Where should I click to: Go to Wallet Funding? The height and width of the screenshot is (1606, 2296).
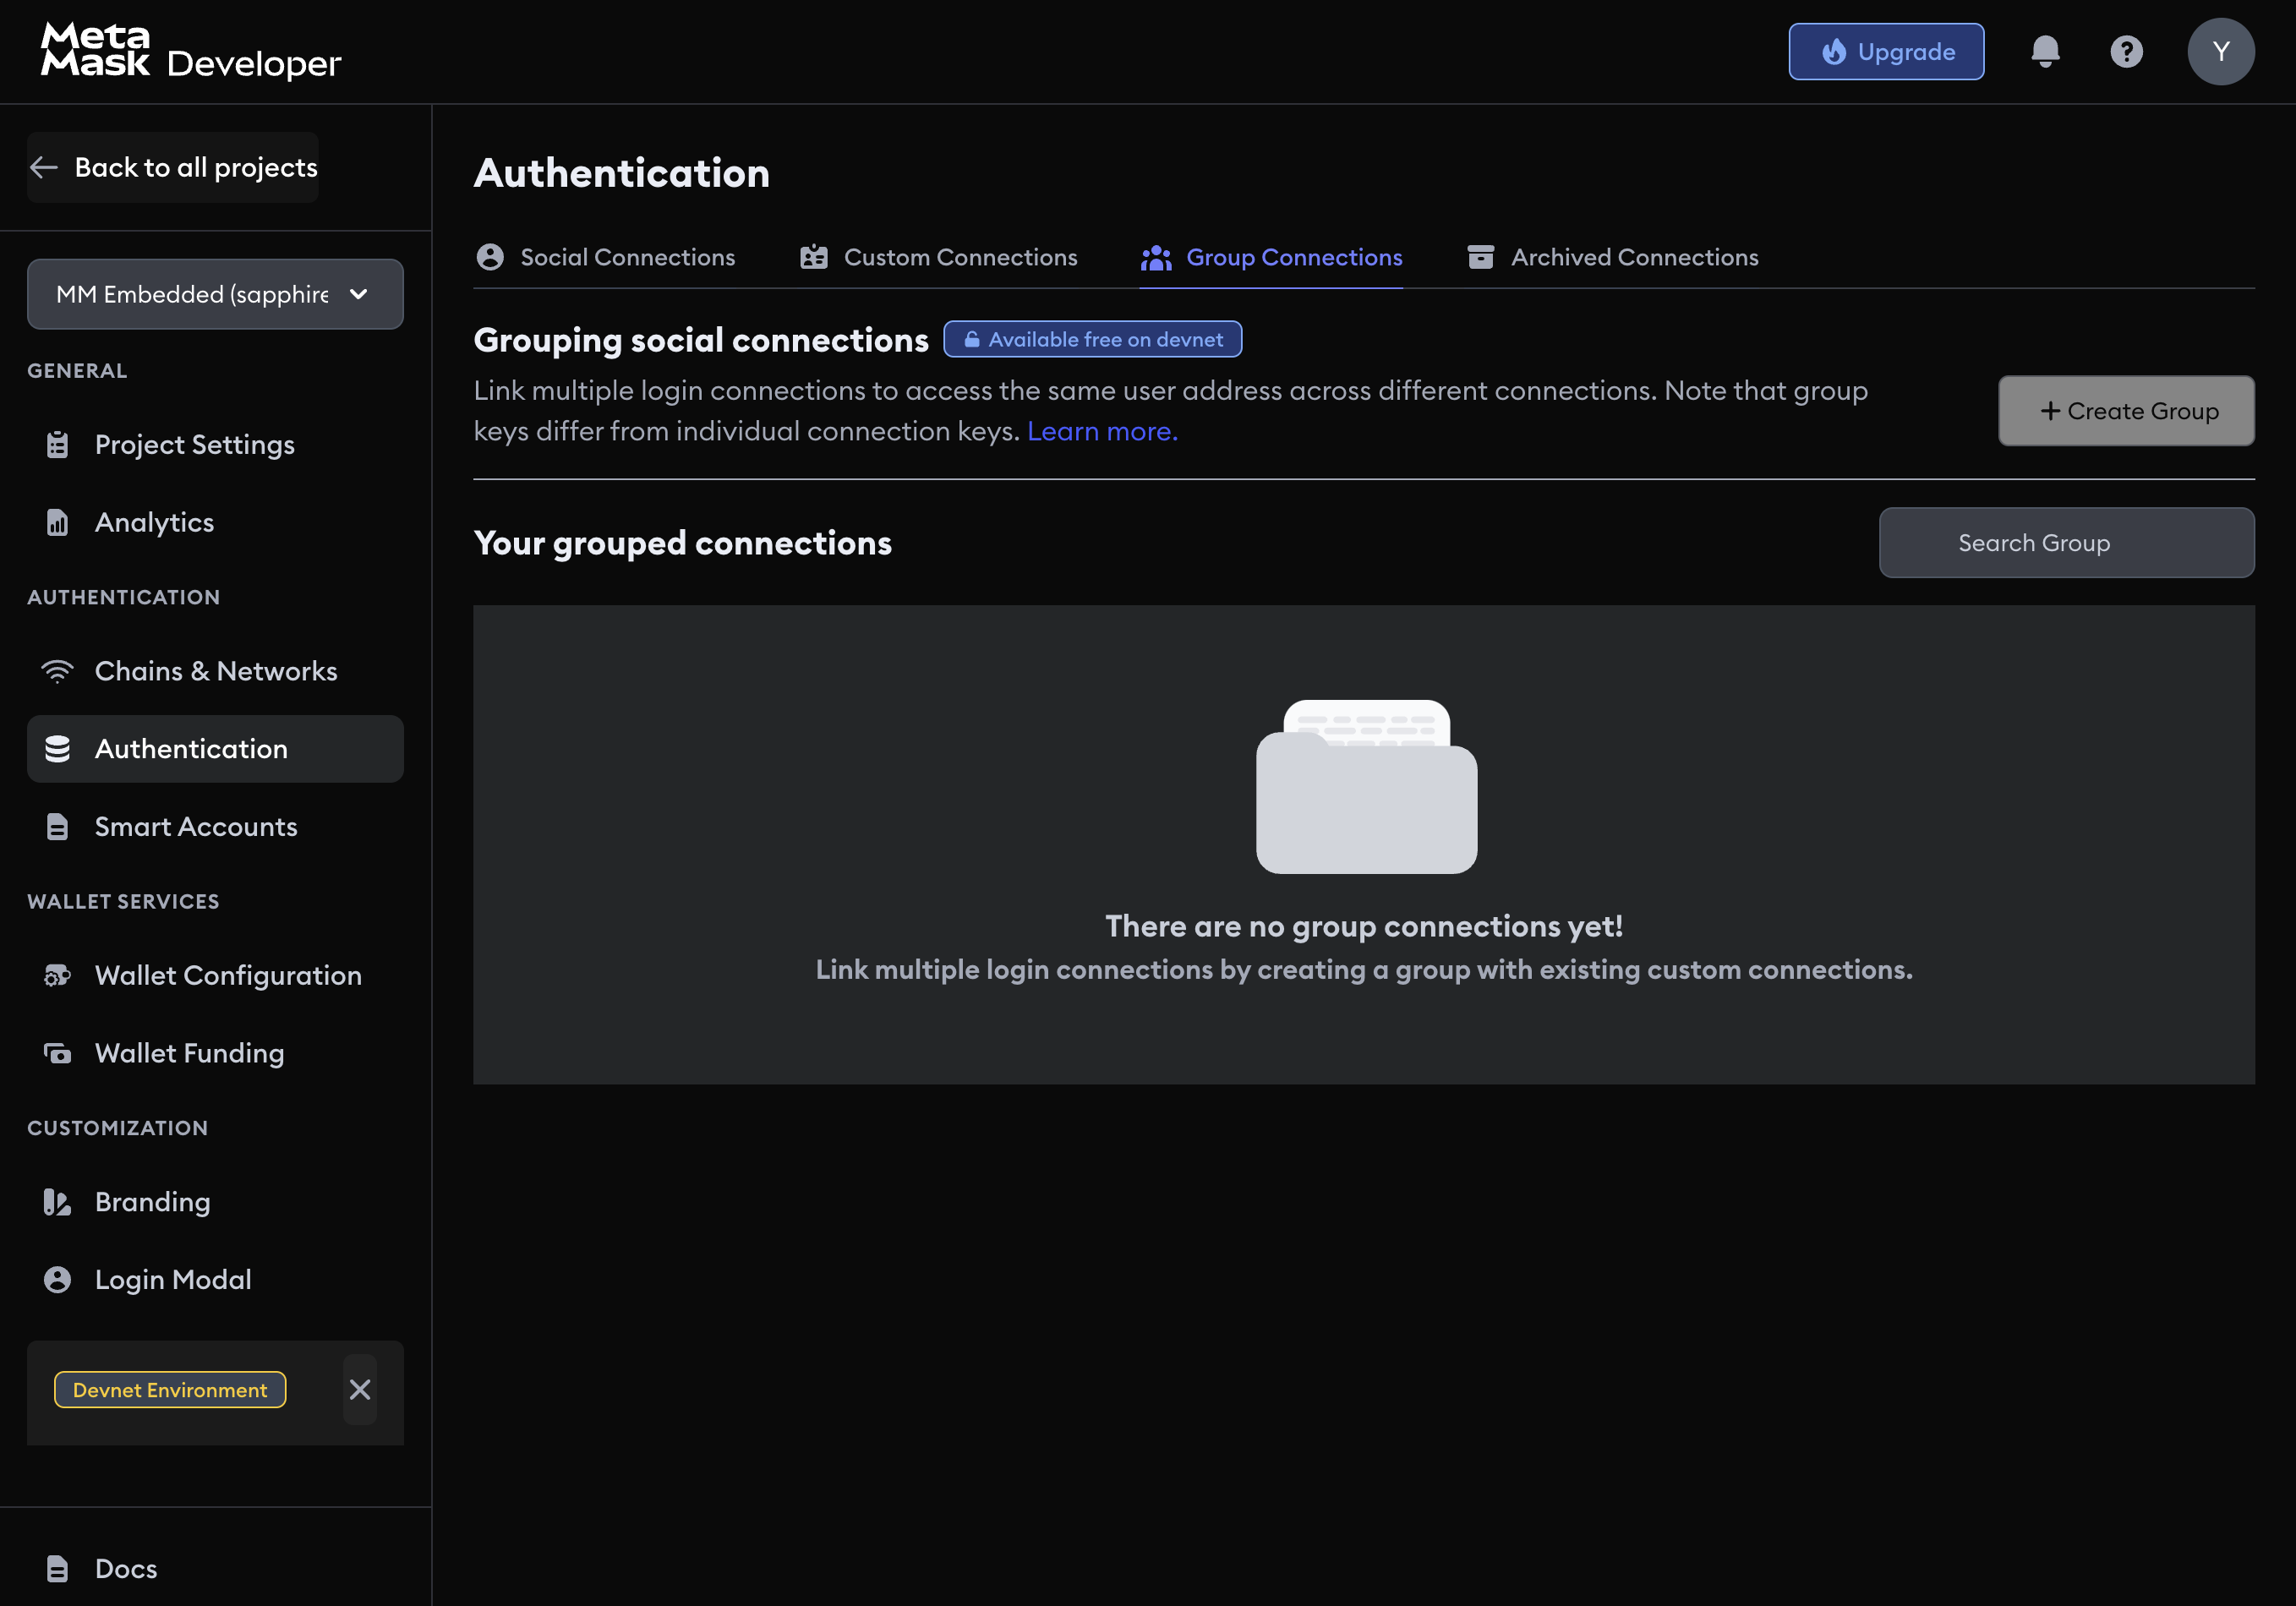pyautogui.click(x=215, y=1053)
